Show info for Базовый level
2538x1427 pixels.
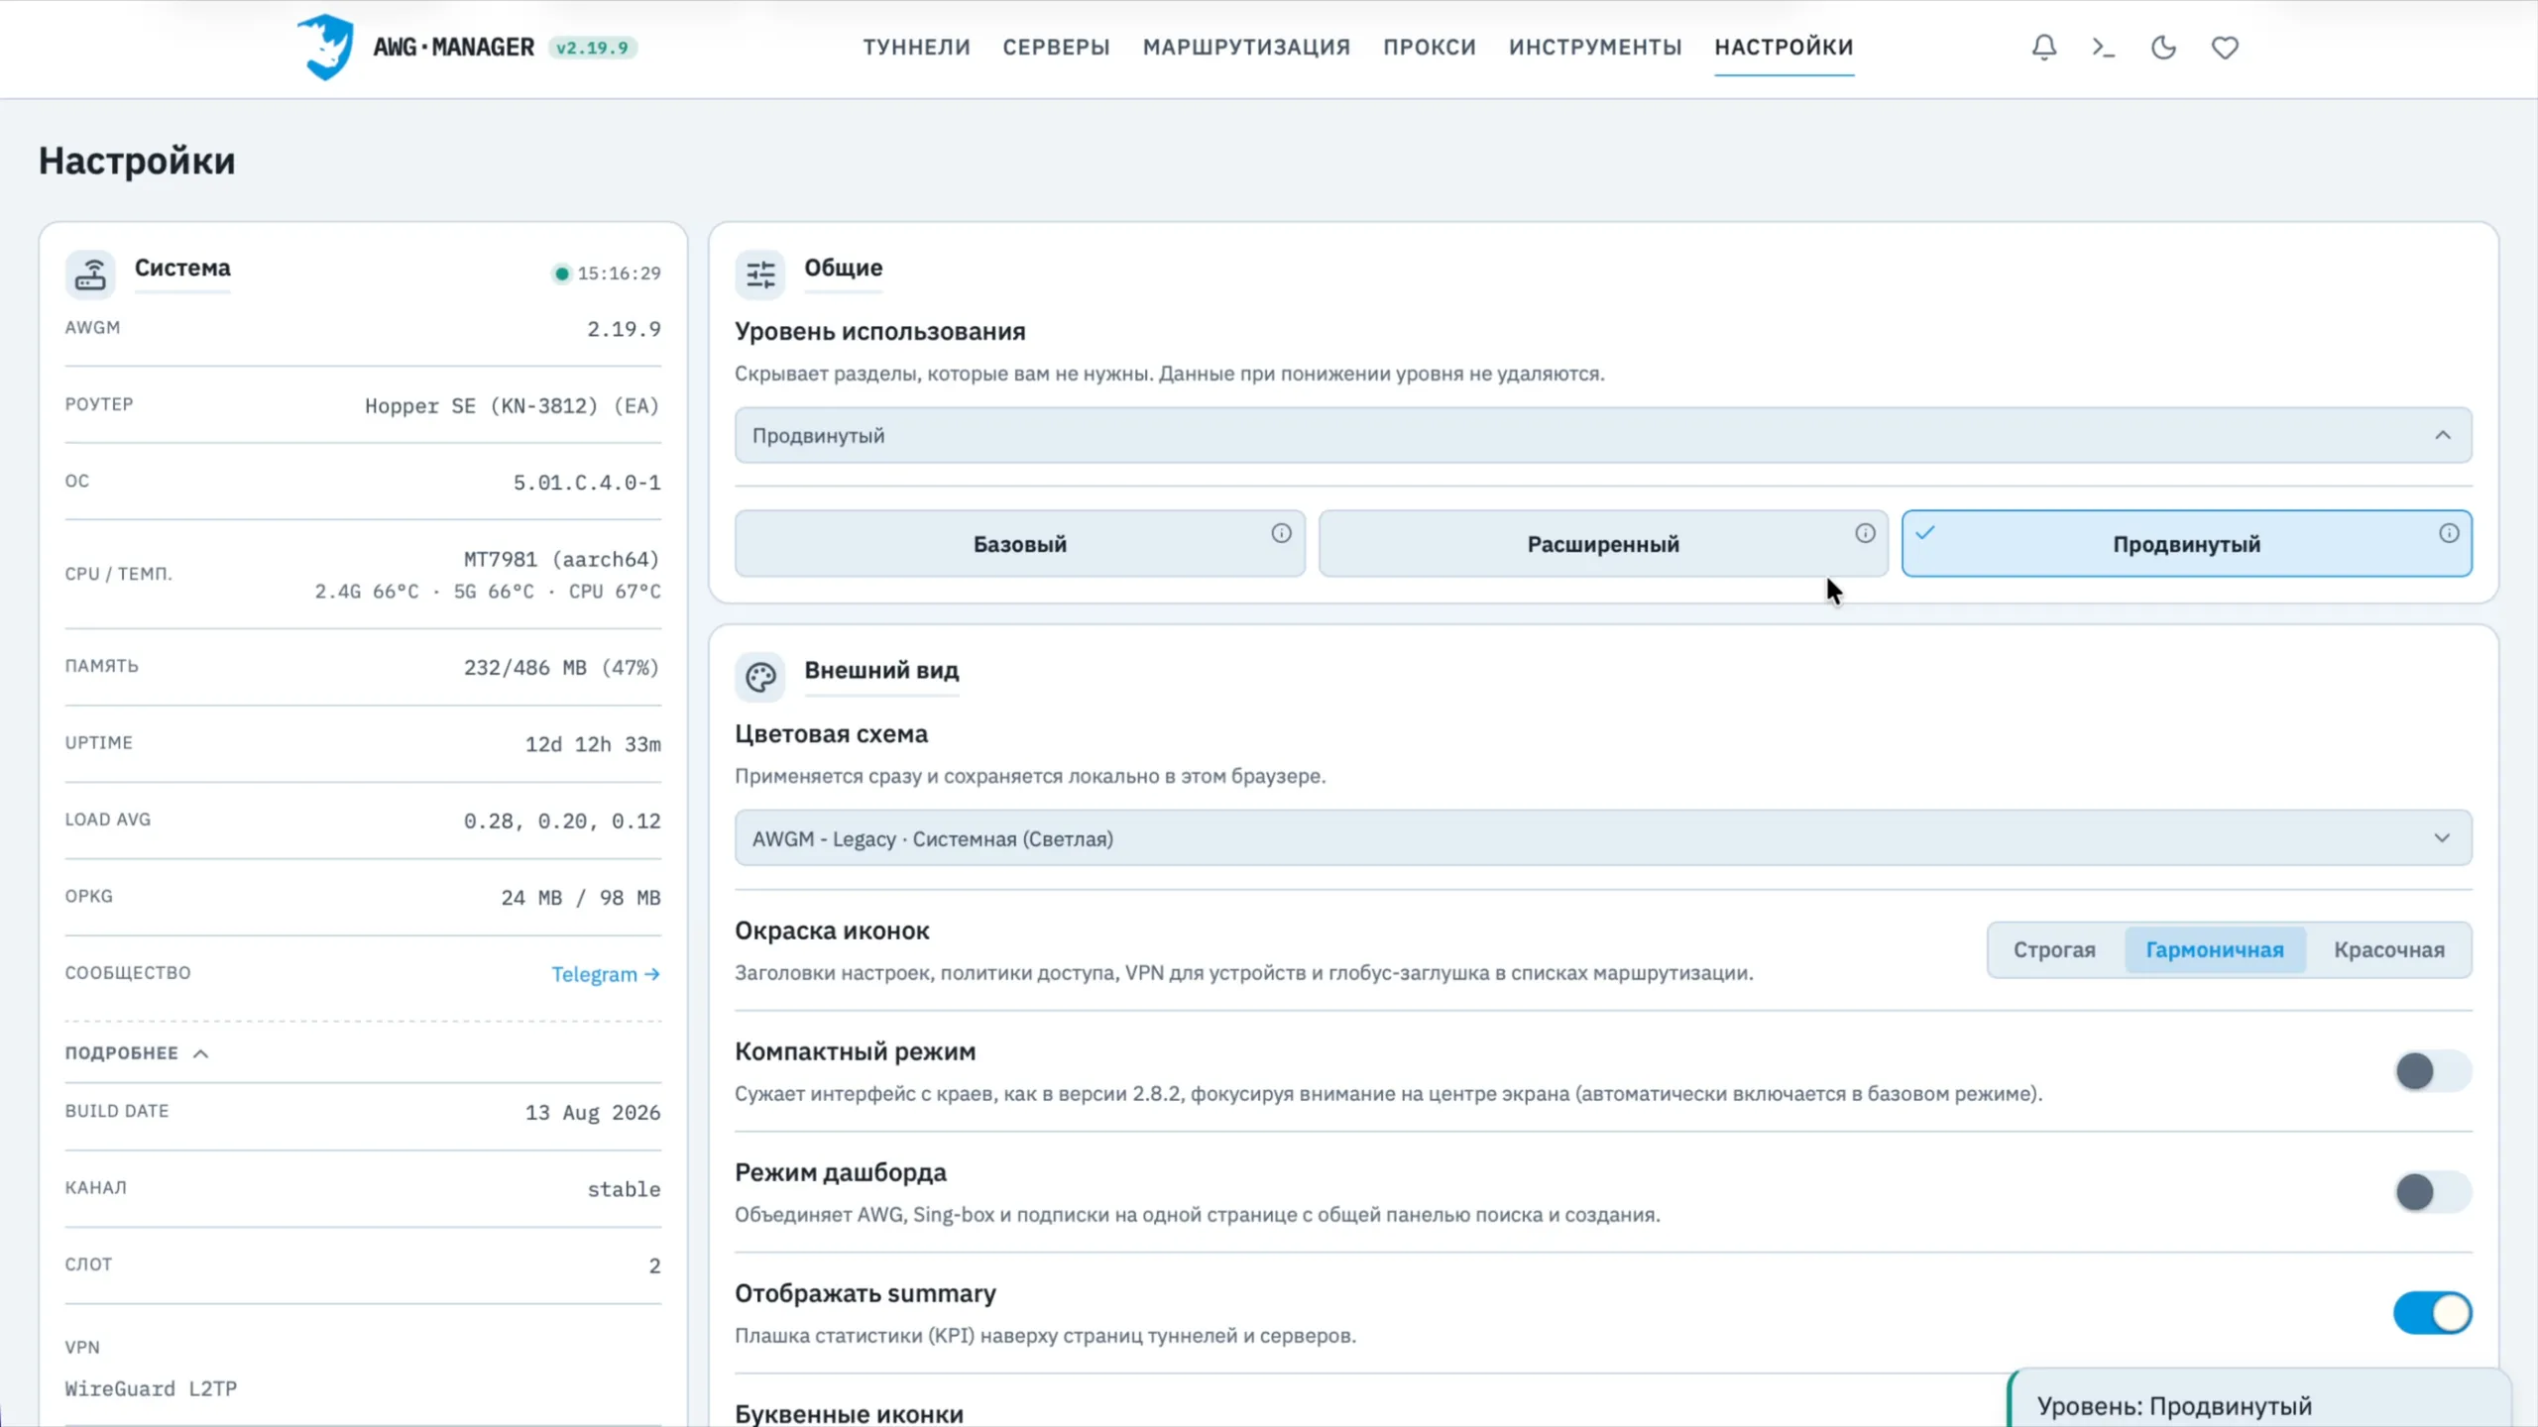pos(1281,533)
